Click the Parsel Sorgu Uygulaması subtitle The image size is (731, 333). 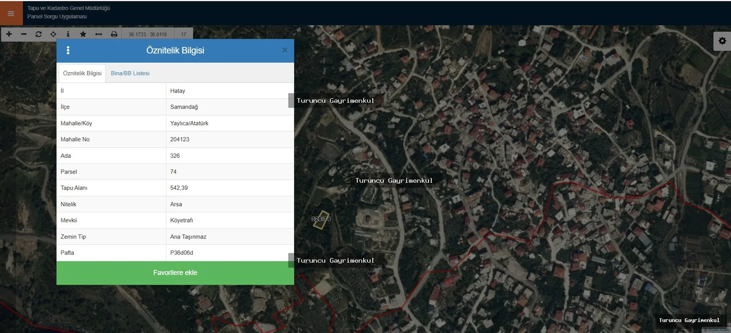(57, 16)
